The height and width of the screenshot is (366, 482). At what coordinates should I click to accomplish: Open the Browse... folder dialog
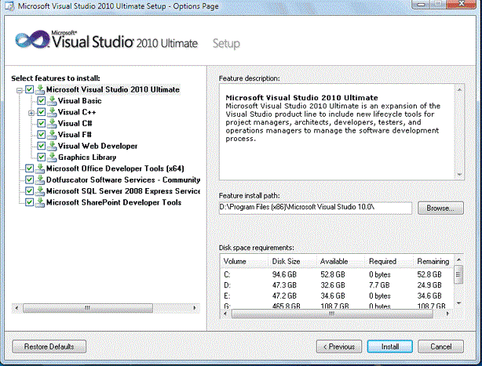440,208
